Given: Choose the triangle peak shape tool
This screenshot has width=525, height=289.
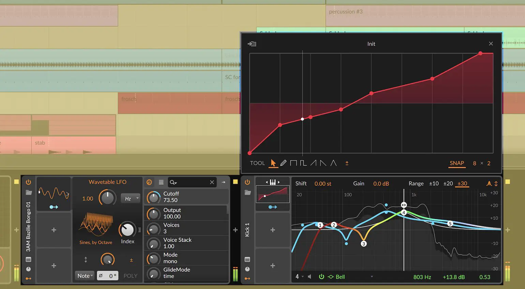Looking at the screenshot, I should pyautogui.click(x=333, y=163).
